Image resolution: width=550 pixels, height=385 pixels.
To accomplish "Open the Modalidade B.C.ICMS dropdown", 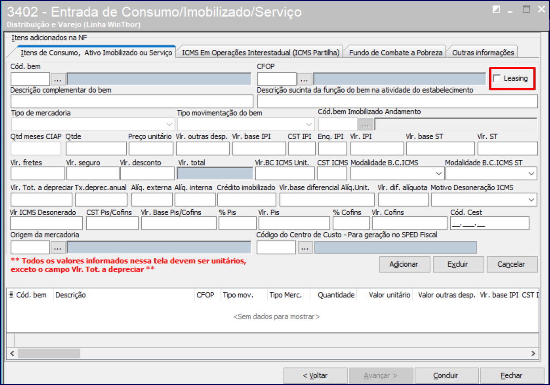I will click(439, 173).
